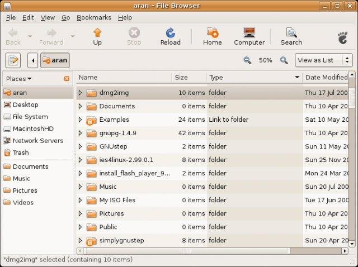The height and width of the screenshot is (267, 358).
Task: Click the "Link to folder" type cell
Action: [229, 120]
